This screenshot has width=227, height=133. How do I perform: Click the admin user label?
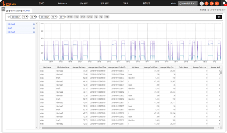(x=173, y=3)
